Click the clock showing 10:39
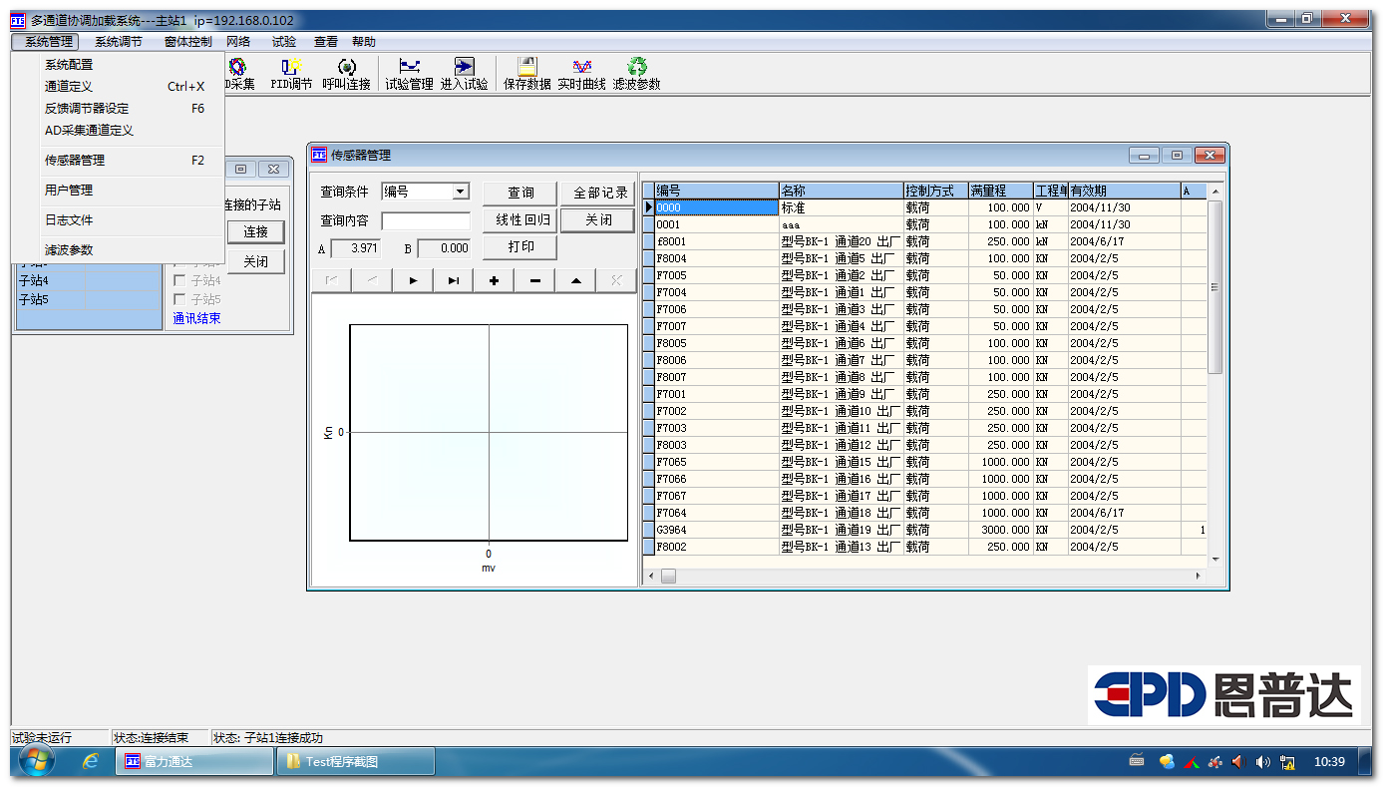The image size is (1383, 787). (x=1329, y=762)
